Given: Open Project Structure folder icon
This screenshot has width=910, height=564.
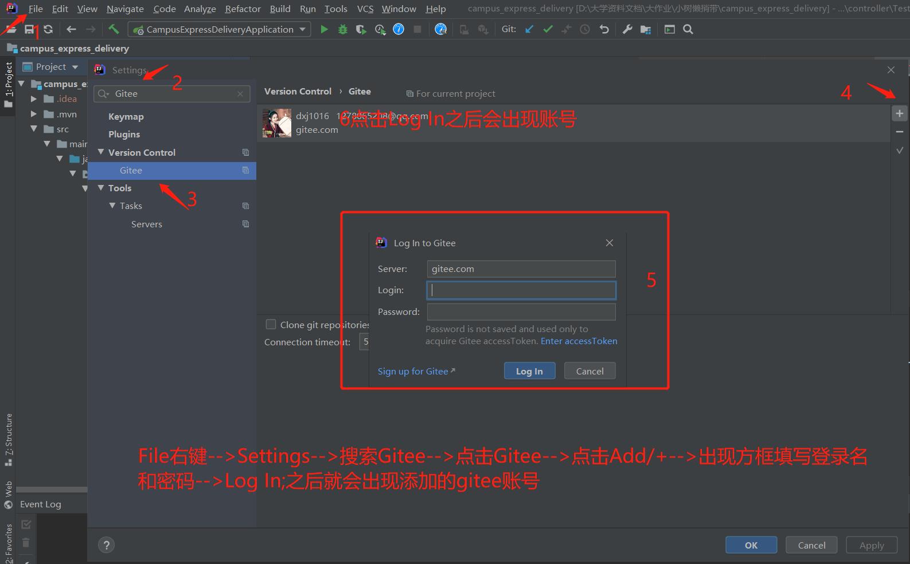Looking at the screenshot, I should (x=646, y=29).
